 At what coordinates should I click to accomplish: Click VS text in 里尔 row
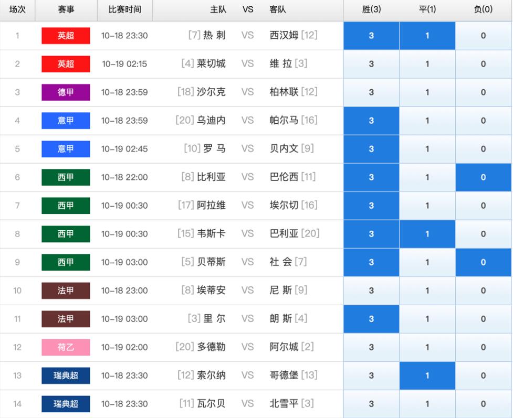coord(248,319)
